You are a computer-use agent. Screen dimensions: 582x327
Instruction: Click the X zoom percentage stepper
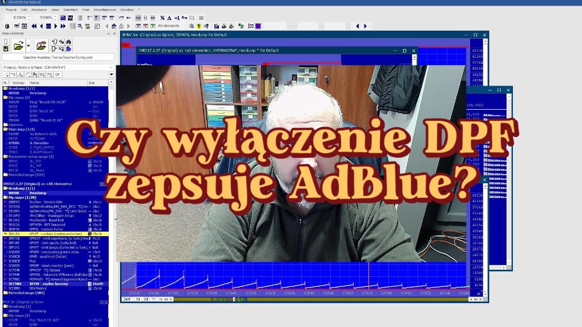(x=29, y=18)
